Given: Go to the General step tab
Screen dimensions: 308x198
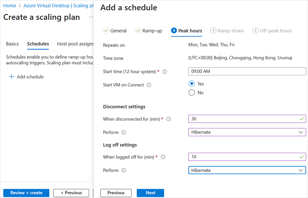Looking at the screenshot, I should coord(115,31).
